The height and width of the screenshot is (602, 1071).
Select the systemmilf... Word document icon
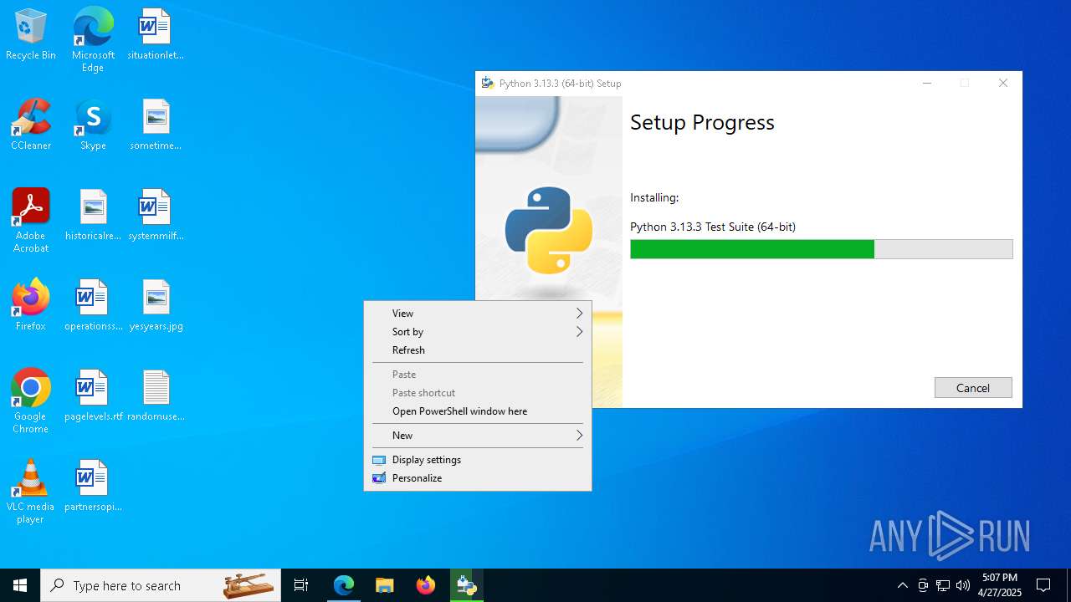156,216
